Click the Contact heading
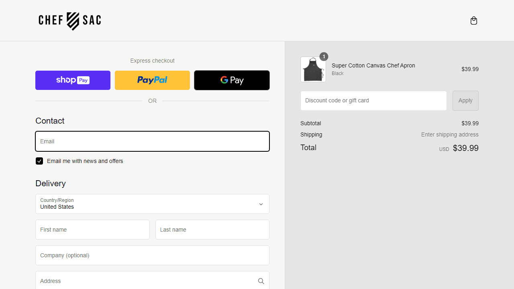514x289 pixels. [x=50, y=121]
